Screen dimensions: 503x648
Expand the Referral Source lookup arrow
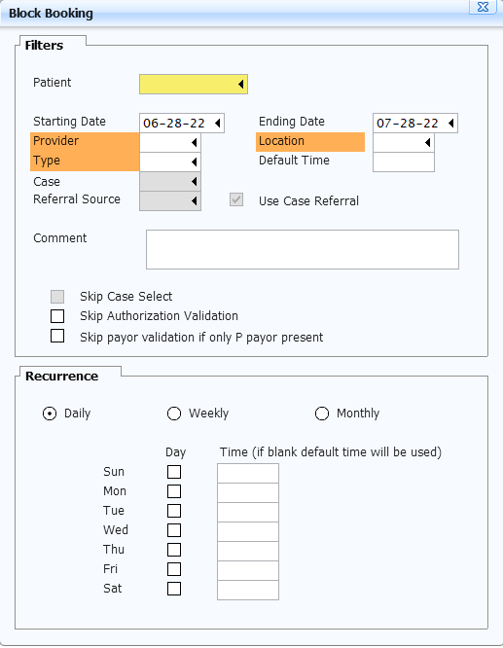194,200
